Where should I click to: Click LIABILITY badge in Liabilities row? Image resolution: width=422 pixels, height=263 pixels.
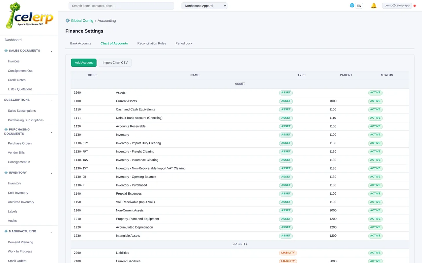[288, 253]
